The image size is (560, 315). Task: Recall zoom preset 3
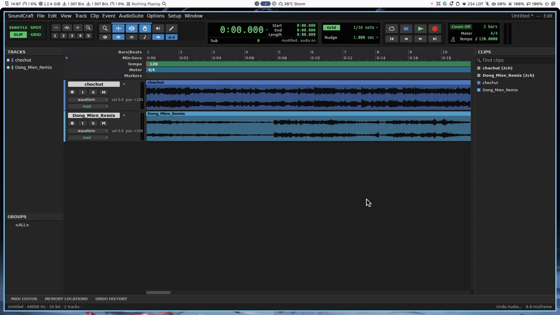pos(72,36)
